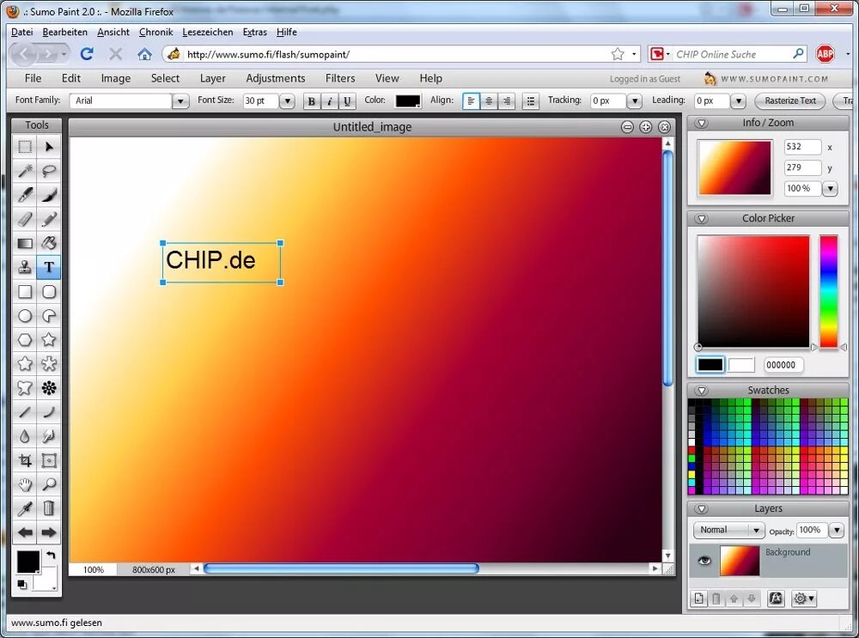Choose the hand pan tool

click(25, 484)
